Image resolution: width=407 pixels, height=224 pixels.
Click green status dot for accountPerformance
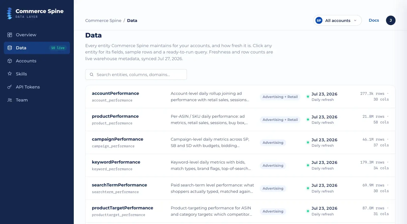pos(308,97)
